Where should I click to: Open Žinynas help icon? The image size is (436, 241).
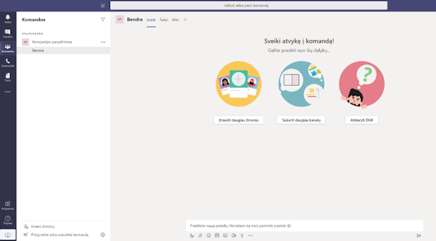(8, 219)
